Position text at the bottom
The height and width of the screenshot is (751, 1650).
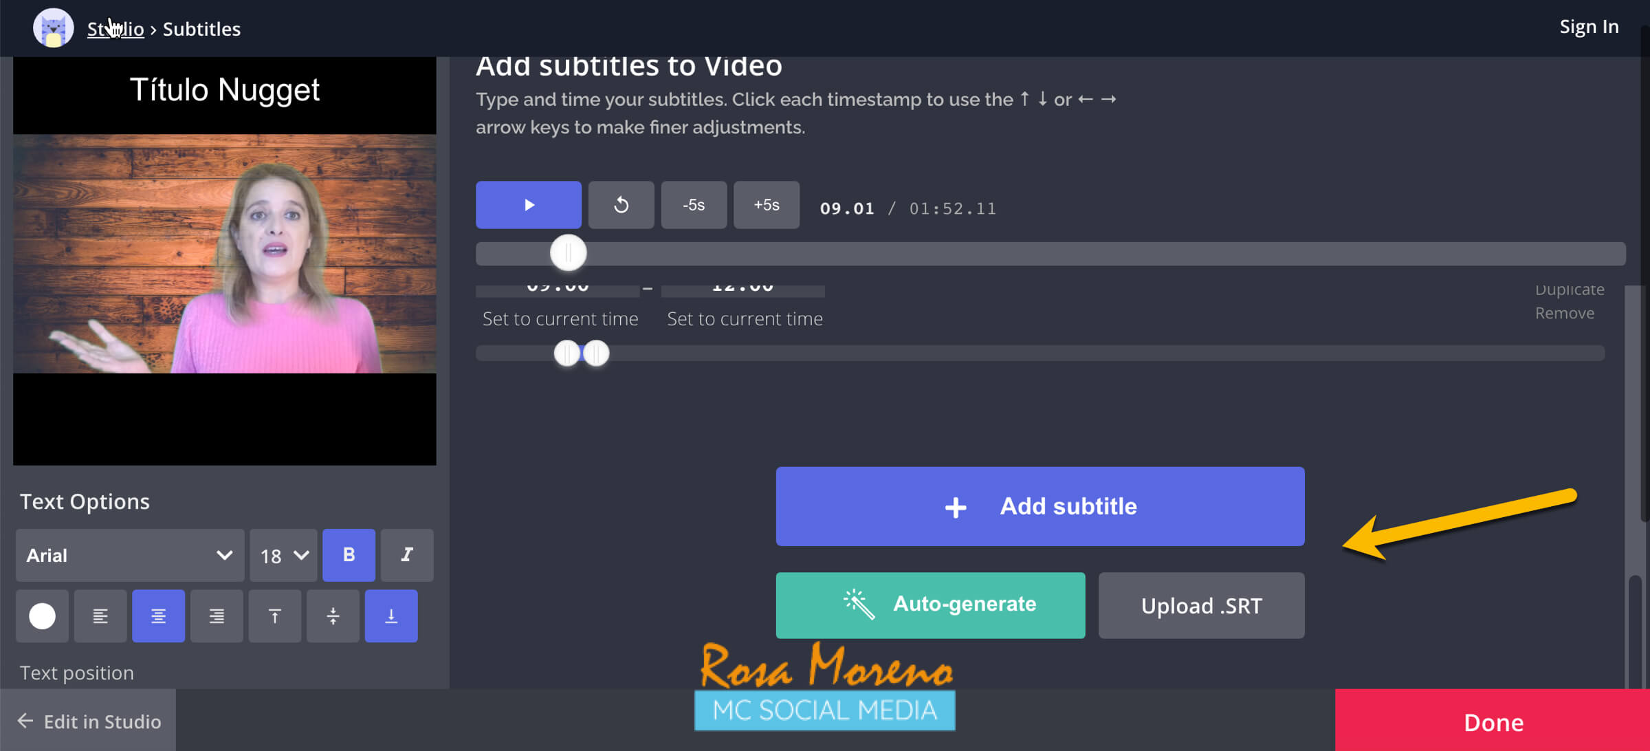[x=390, y=616]
